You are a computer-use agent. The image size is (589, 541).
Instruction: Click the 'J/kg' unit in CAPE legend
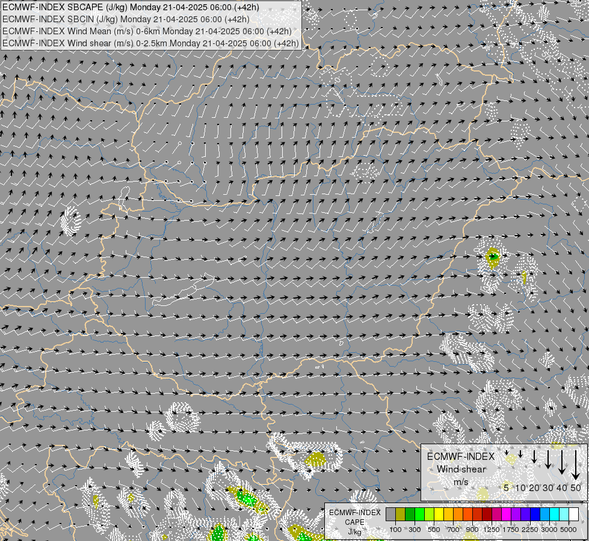(354, 532)
